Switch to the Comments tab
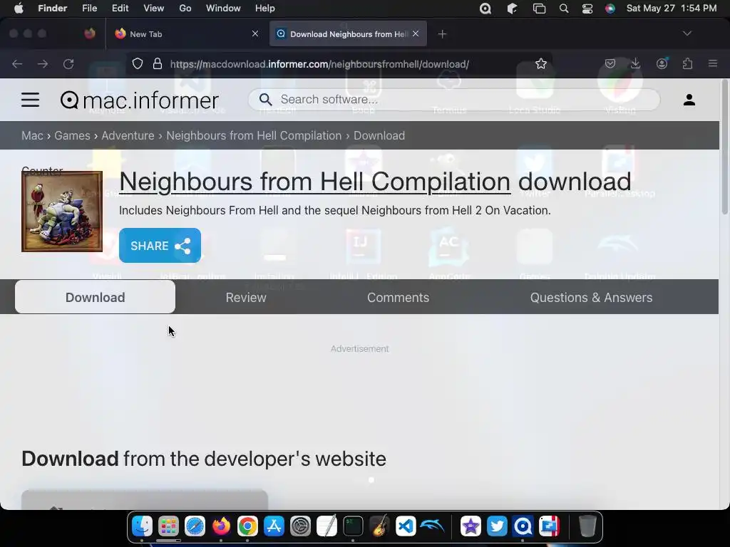This screenshot has height=547, width=730. point(398,297)
